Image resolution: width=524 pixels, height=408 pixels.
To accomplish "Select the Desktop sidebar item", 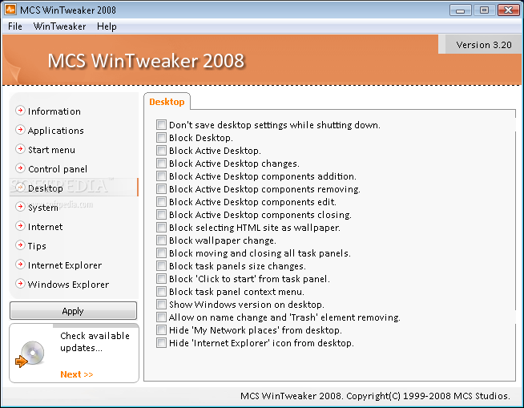I will click(x=74, y=188).
